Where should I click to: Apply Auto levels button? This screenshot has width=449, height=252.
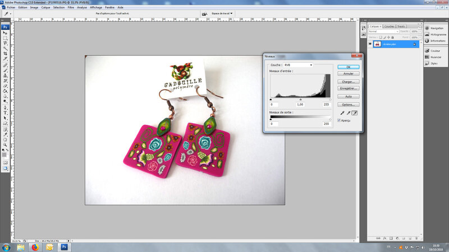pyautogui.click(x=348, y=96)
